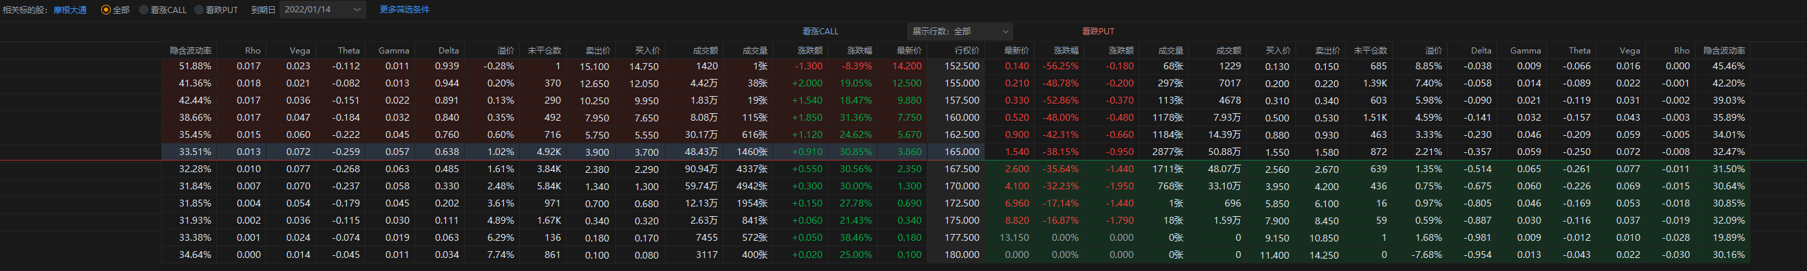The image size is (1807, 271).
Task: Click call latest price 14.200
Action: tap(907, 67)
